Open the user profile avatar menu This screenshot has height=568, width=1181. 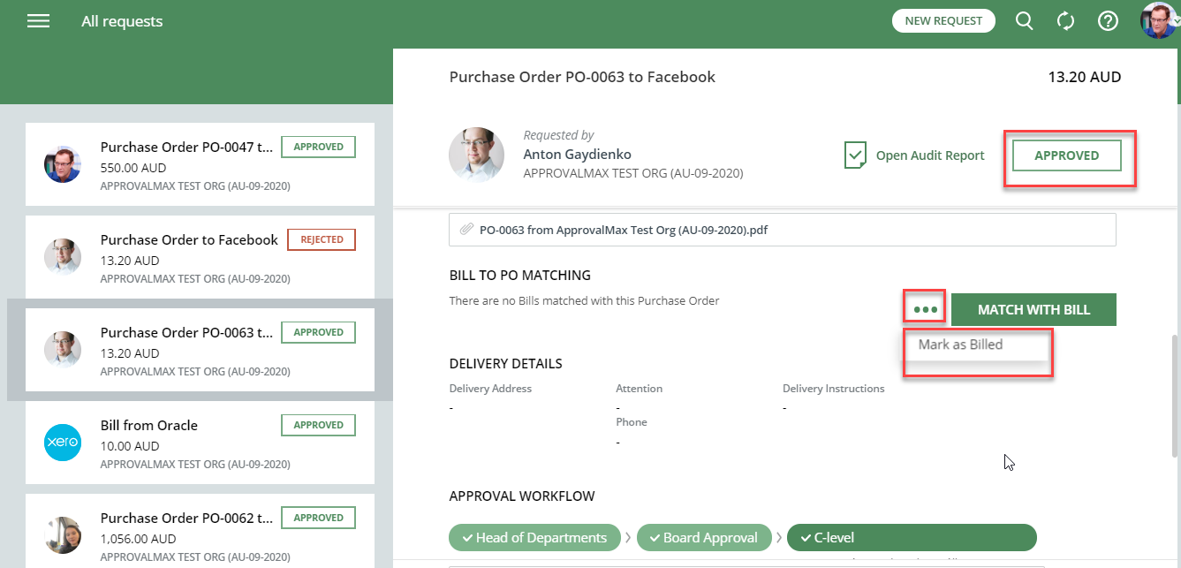pyautogui.click(x=1160, y=20)
